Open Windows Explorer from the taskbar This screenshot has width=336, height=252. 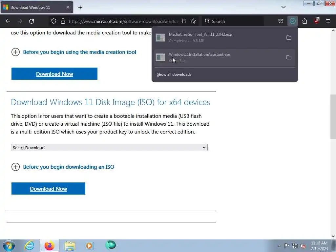(70, 245)
